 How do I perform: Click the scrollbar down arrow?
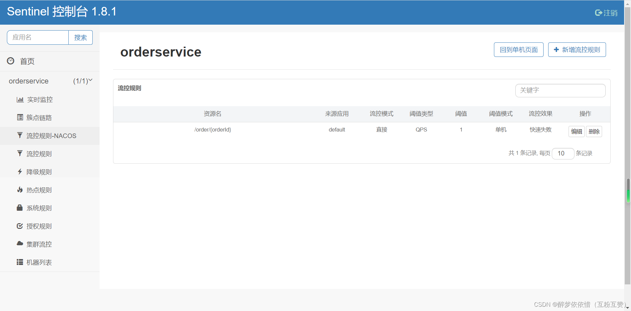pos(628,308)
